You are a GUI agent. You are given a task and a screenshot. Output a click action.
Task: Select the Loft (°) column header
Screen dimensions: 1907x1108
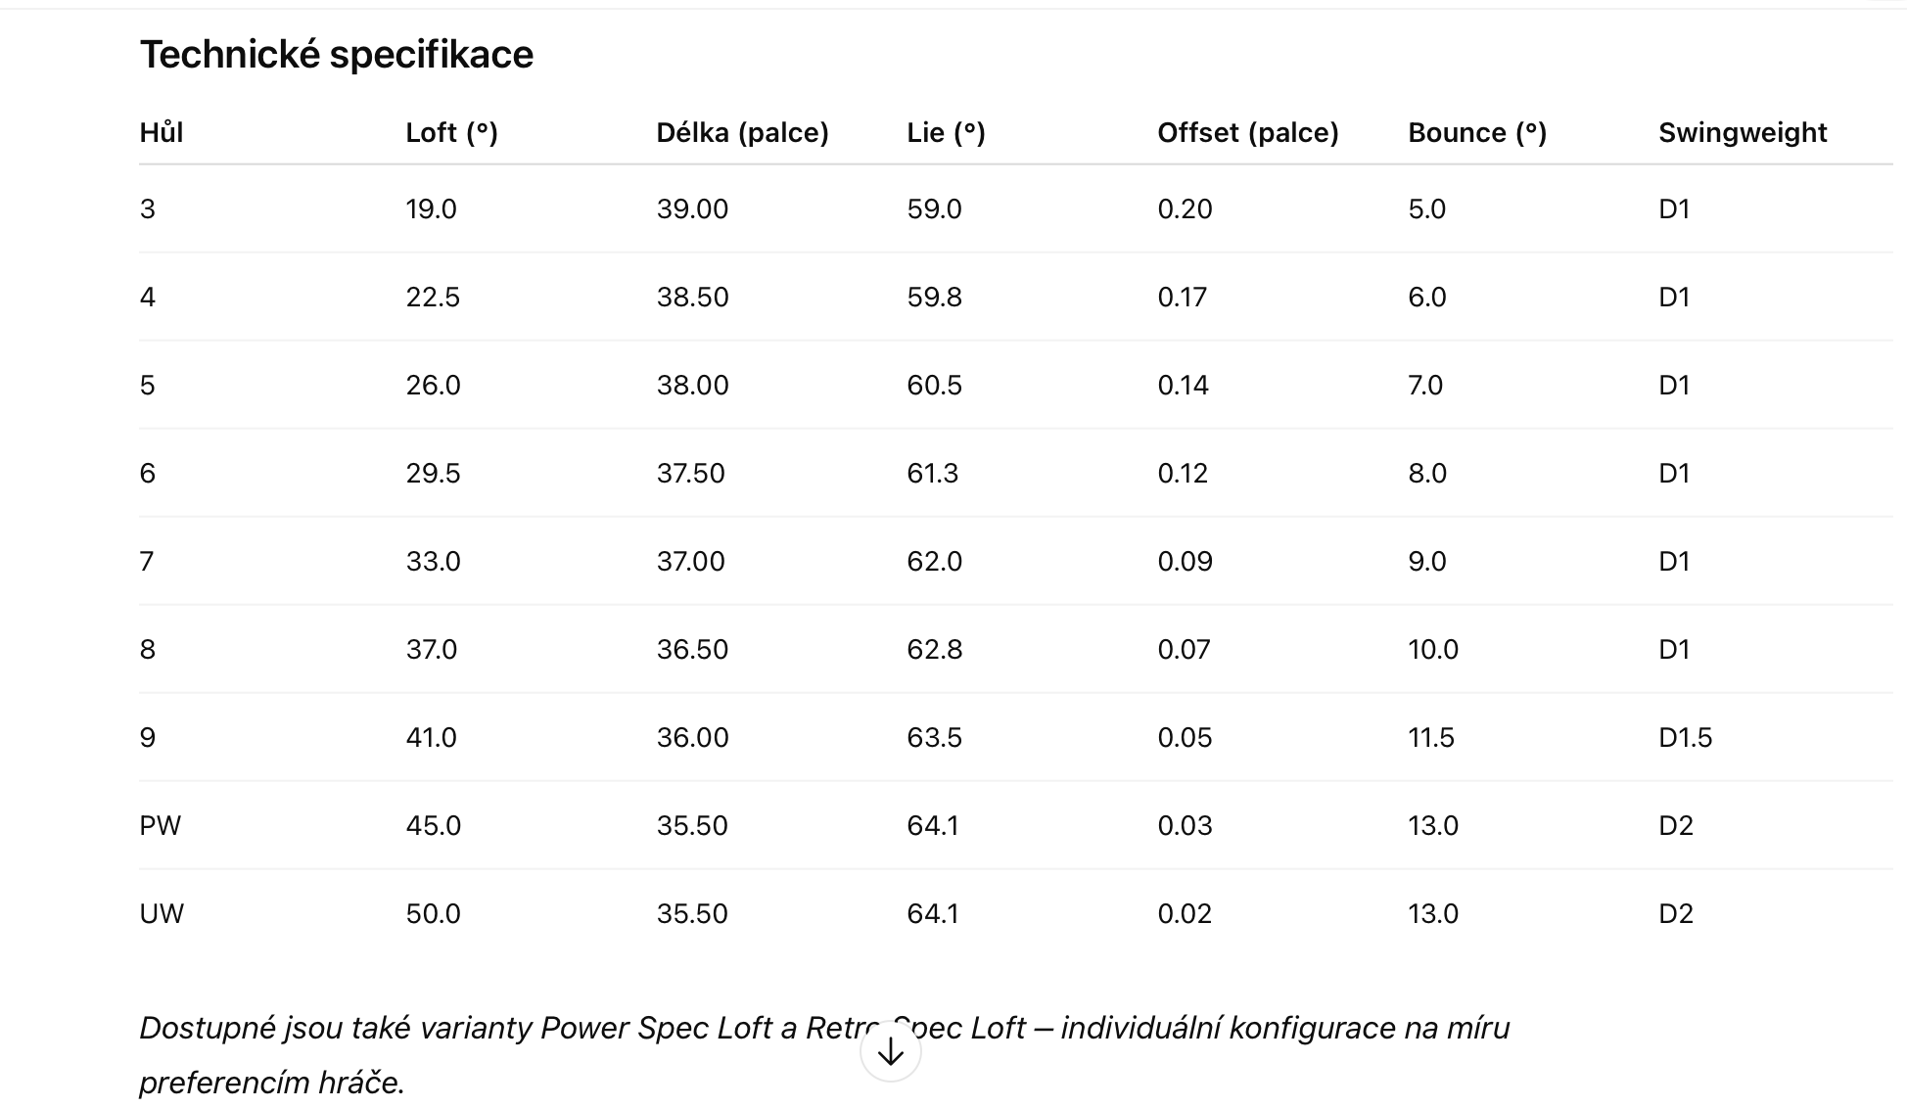click(x=452, y=132)
